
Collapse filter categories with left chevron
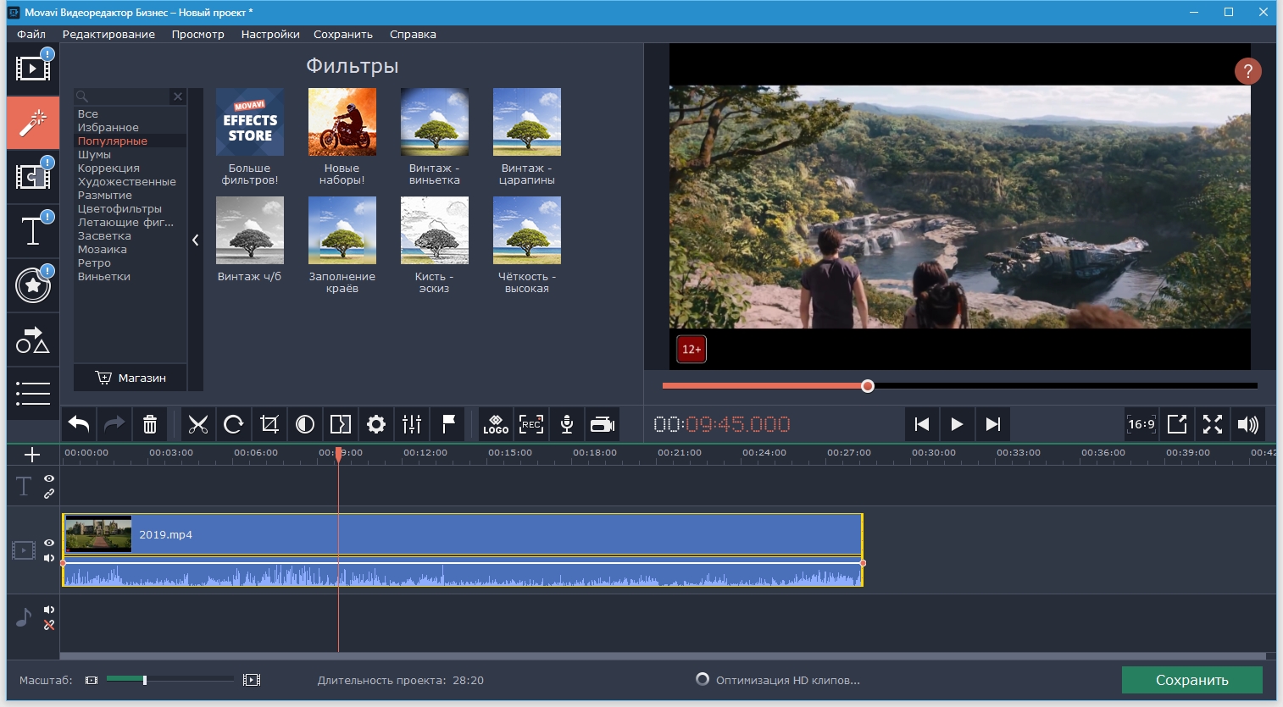[195, 240]
